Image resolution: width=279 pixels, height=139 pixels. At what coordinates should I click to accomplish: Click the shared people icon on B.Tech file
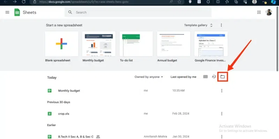click(x=98, y=137)
